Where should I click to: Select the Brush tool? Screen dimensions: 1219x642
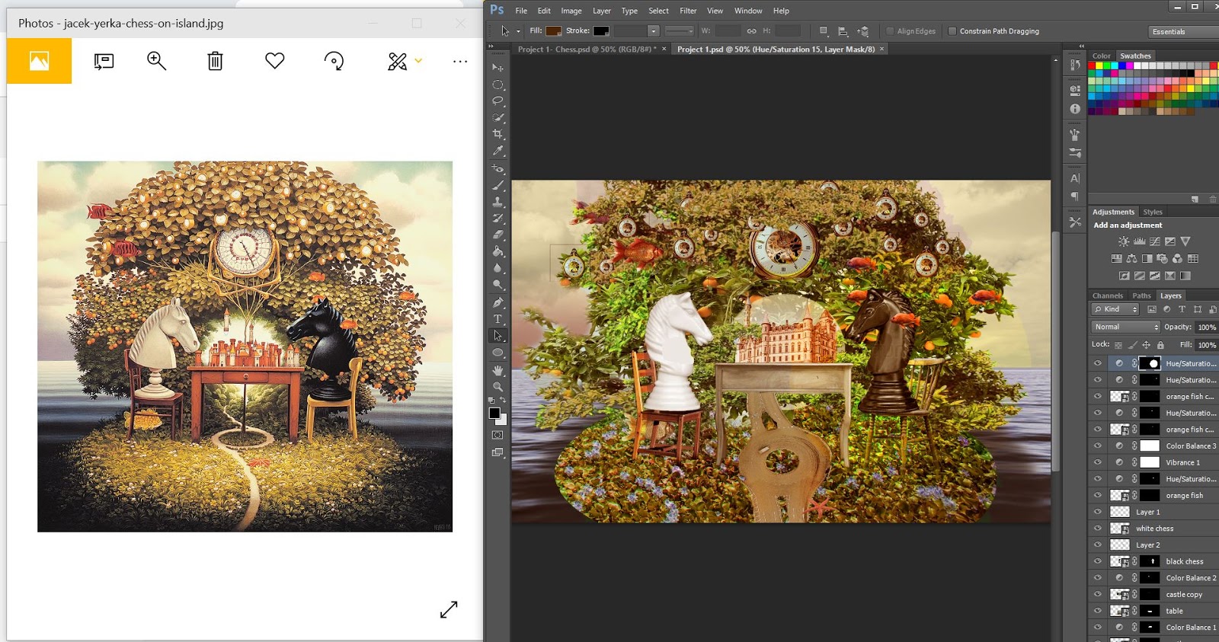(498, 185)
